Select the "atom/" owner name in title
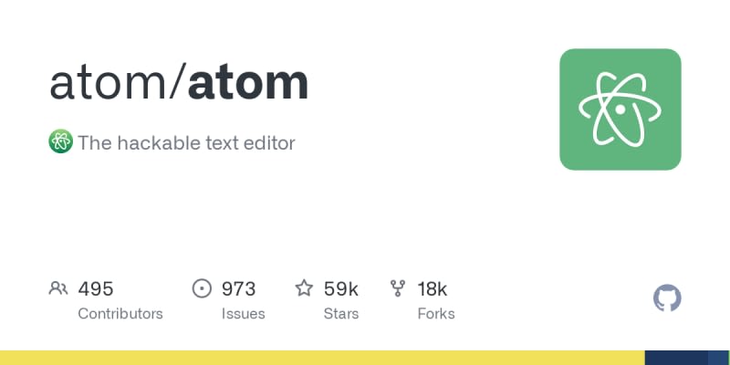Image resolution: width=730 pixels, height=365 pixels. pyautogui.click(x=117, y=84)
